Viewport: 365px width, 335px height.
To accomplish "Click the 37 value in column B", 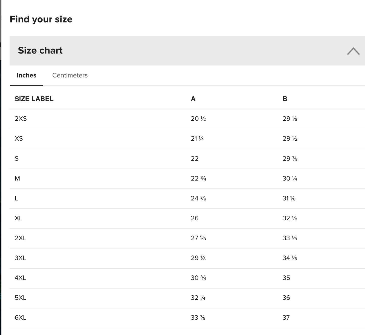I will coord(286,318).
